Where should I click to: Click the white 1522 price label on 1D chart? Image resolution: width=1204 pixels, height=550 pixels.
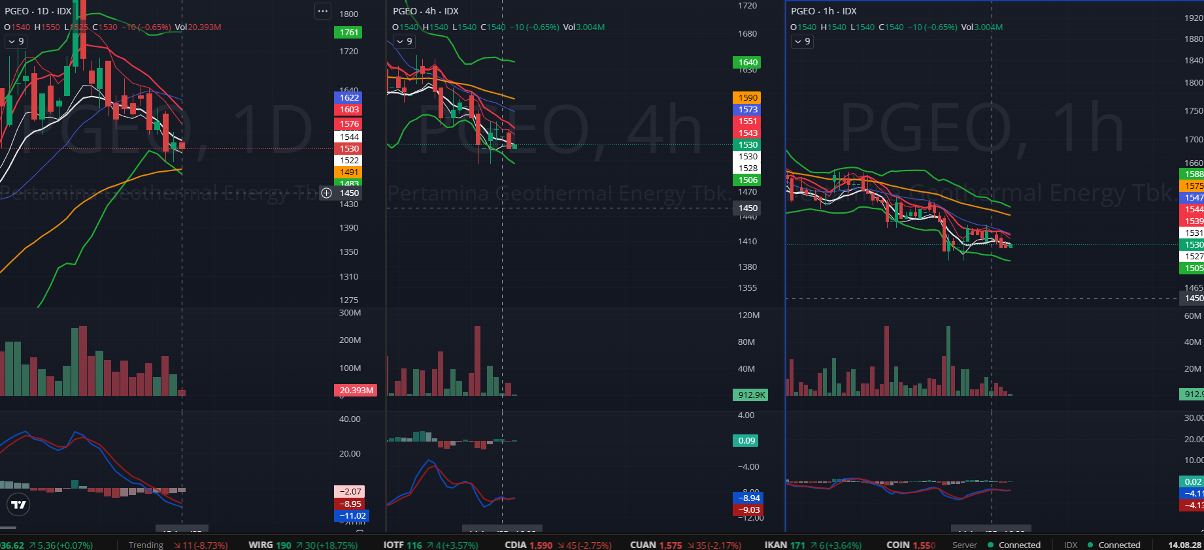point(349,160)
